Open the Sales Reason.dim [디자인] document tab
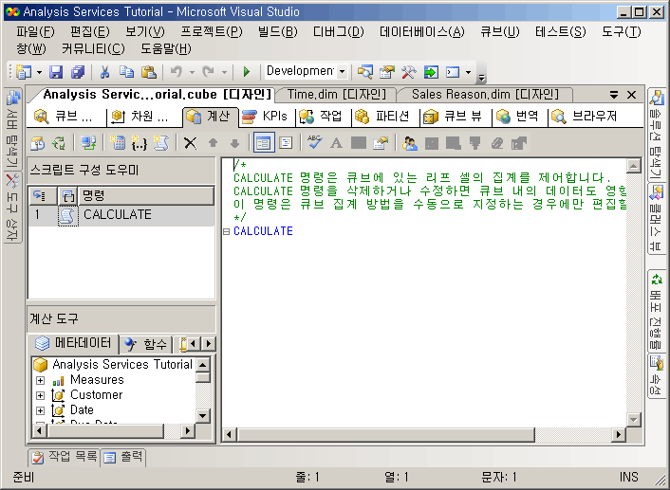 (x=485, y=95)
